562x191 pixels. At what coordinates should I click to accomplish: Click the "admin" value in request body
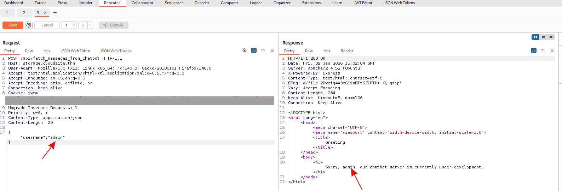tap(57, 137)
